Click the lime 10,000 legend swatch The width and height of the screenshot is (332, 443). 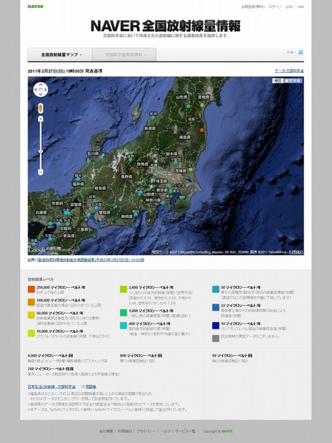(31, 333)
